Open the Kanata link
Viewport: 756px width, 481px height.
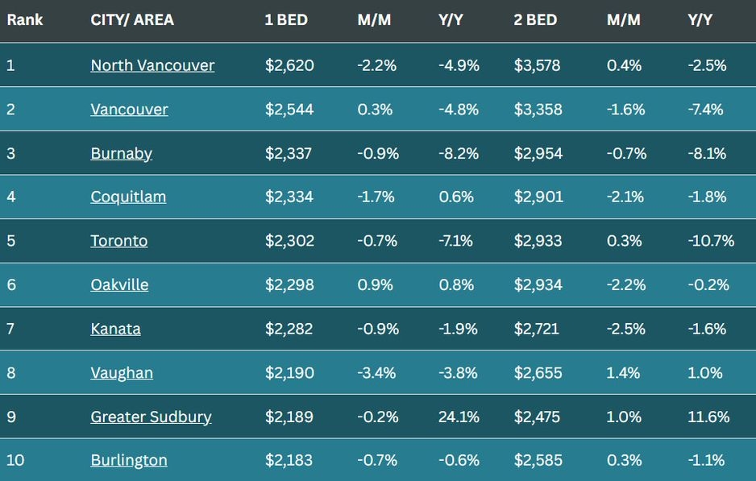[115, 329]
